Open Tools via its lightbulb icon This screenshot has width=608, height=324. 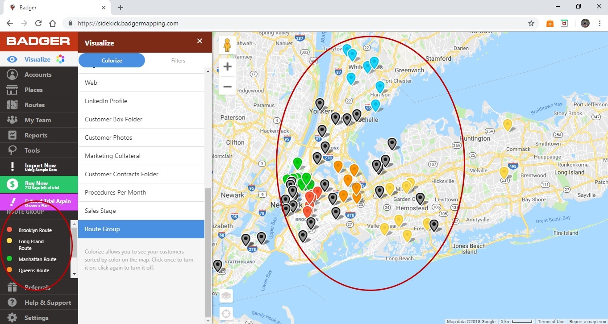tap(12, 150)
